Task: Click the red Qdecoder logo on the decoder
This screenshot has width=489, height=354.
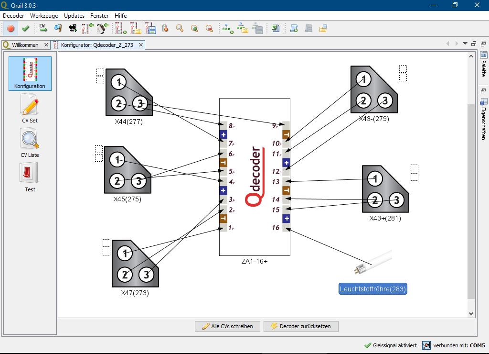Action: pyautogui.click(x=256, y=176)
